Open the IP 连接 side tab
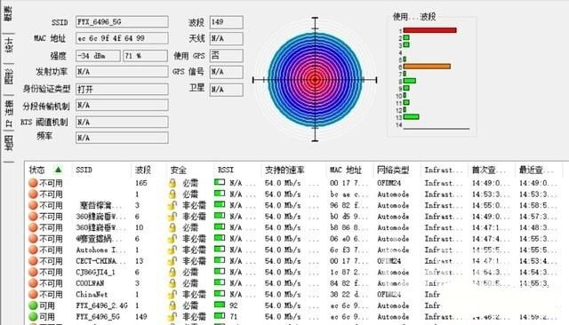 click(x=9, y=113)
